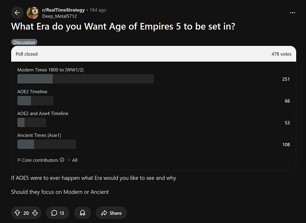Viewport: 306px width, 223px height.
Task: Click the Ancient Times [Aoe1] result bar
Action: pos(46,144)
